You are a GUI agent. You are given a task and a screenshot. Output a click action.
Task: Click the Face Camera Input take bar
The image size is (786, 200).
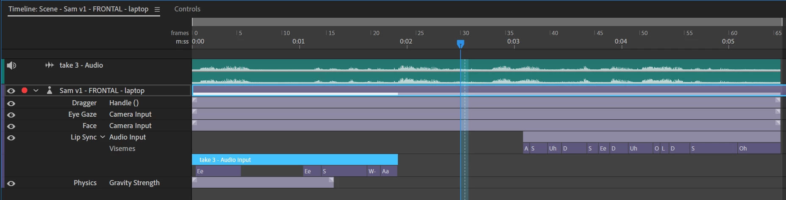pyautogui.click(x=486, y=125)
